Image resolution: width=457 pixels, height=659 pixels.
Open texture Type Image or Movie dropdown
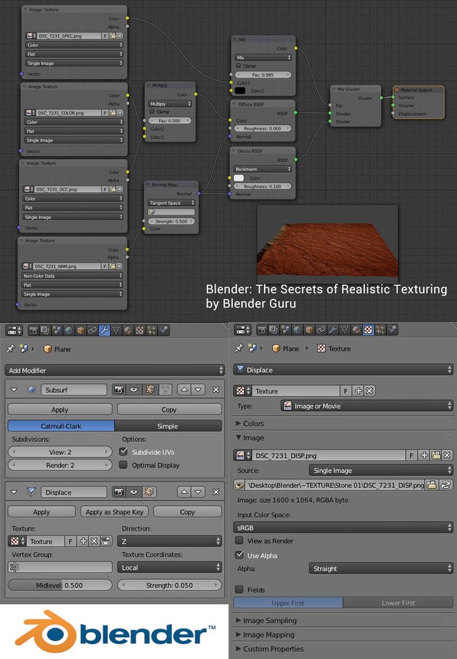pos(367,406)
